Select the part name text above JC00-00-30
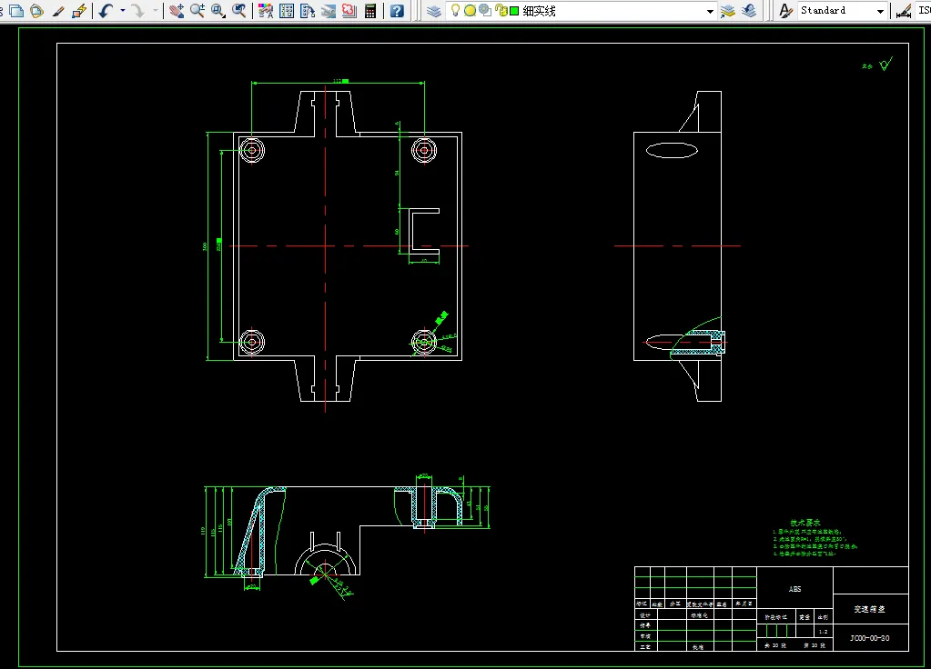The image size is (931, 669). (870, 609)
